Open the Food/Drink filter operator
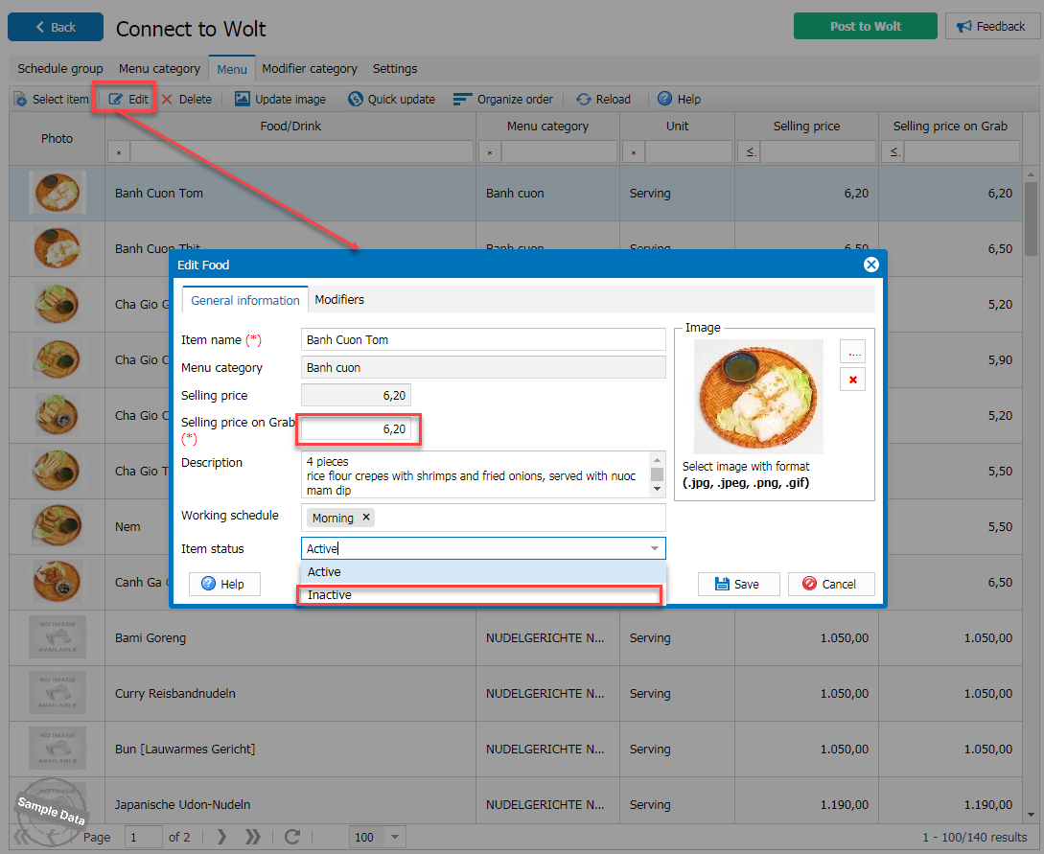1044x854 pixels. tap(119, 152)
